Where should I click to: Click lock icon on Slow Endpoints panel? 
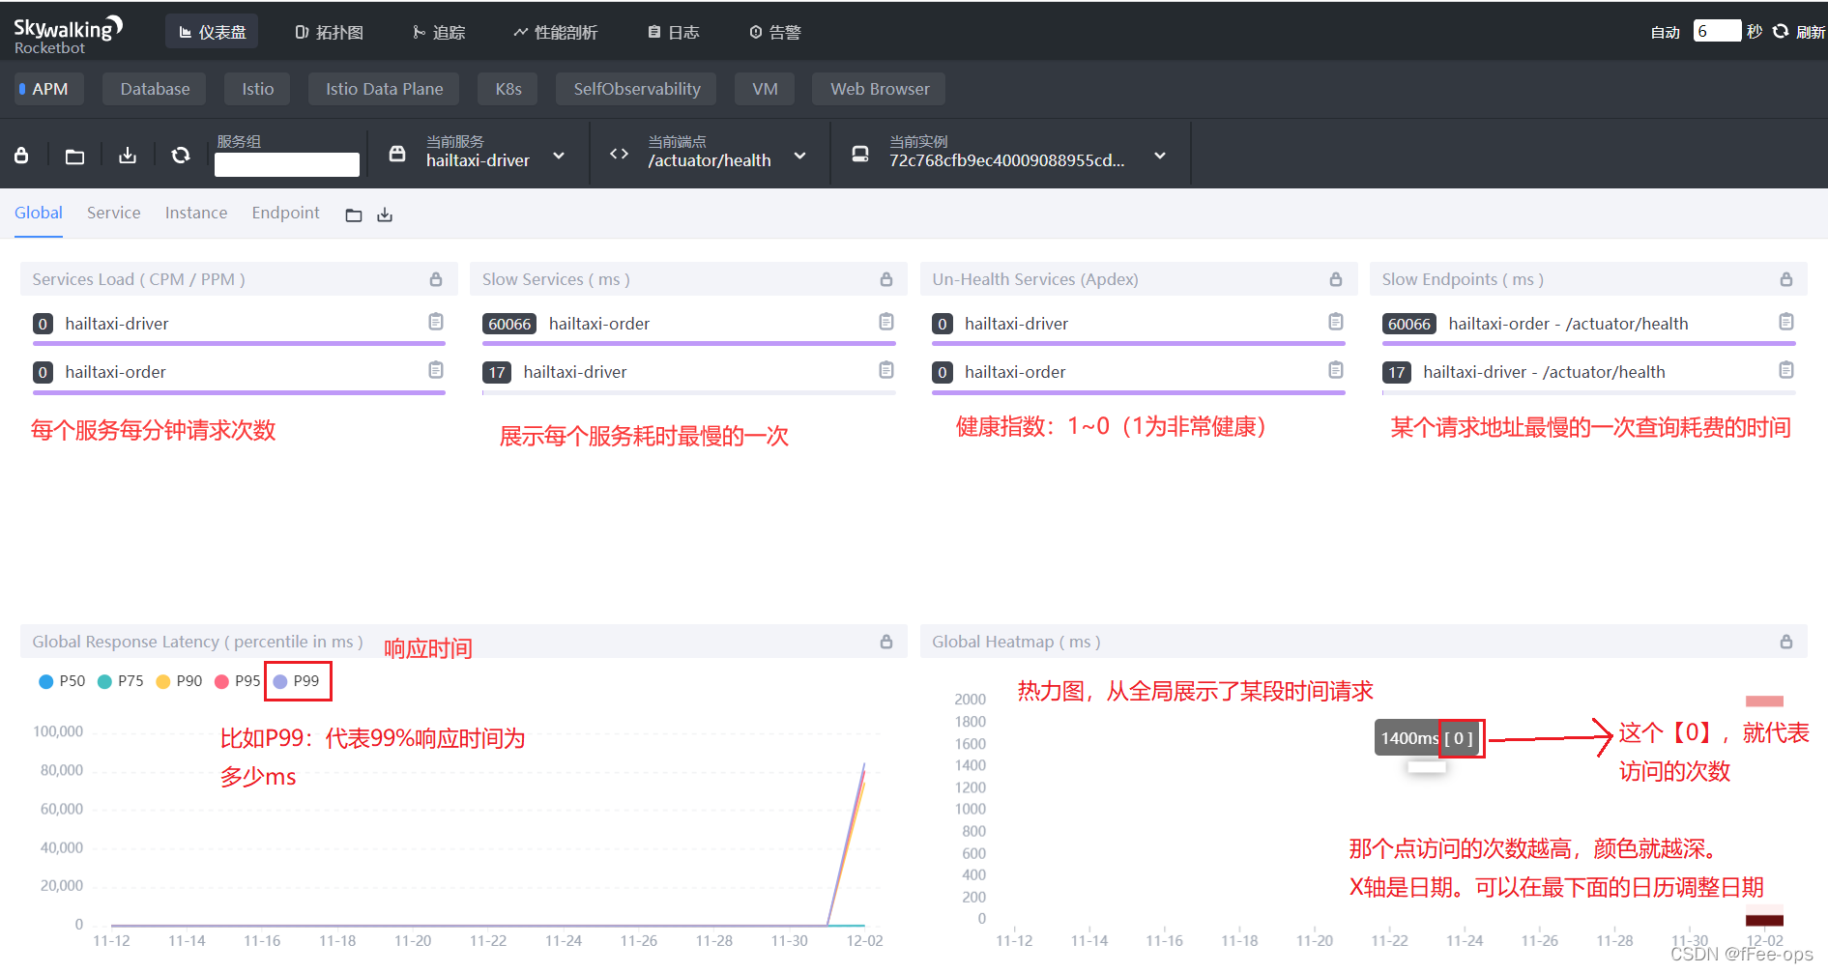pos(1786,279)
